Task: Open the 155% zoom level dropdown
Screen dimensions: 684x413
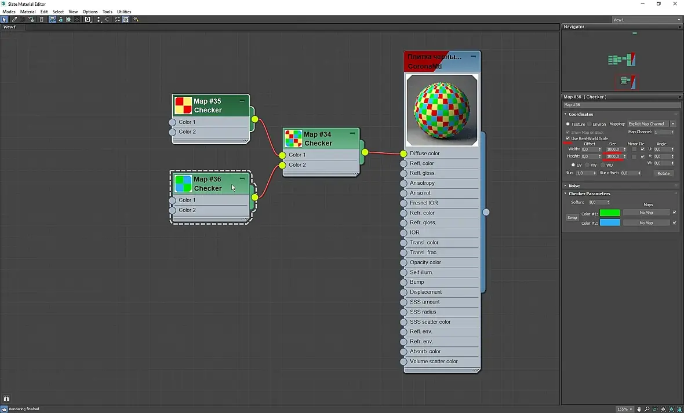Action: 625,409
